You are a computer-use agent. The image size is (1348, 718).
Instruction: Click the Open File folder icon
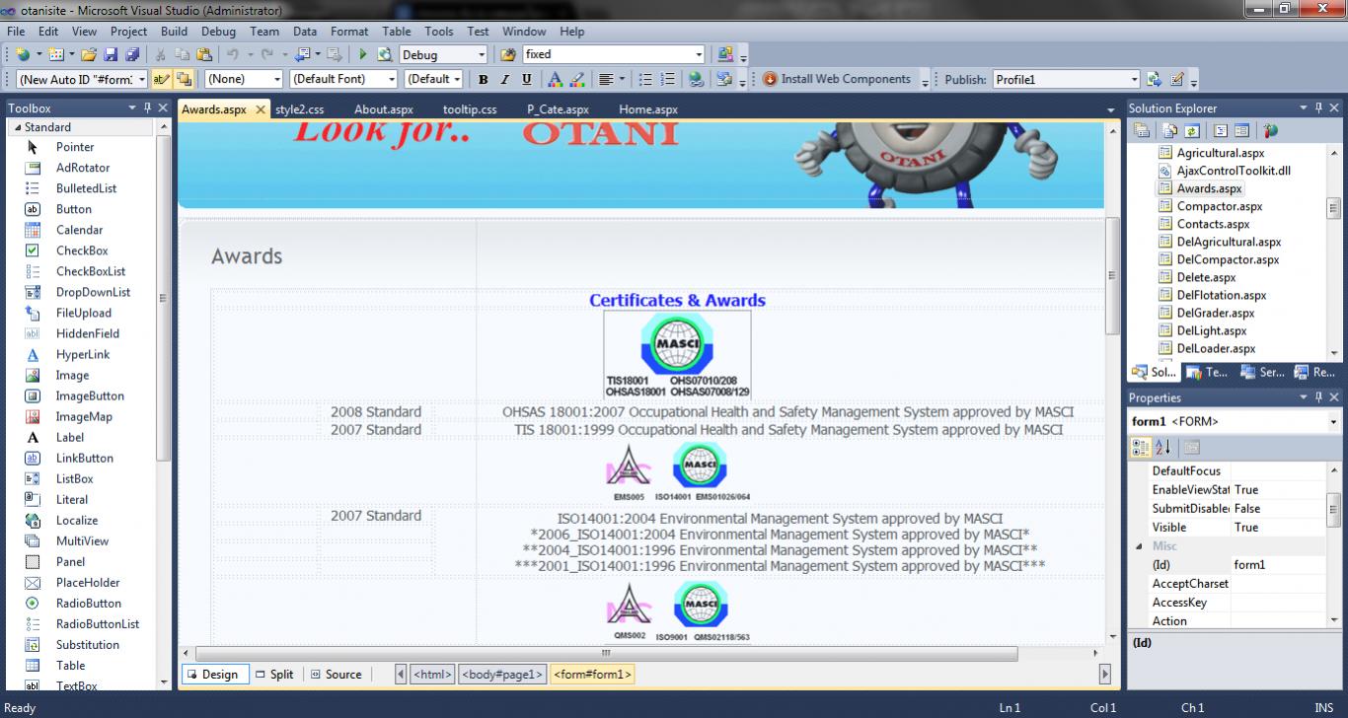[x=89, y=55]
